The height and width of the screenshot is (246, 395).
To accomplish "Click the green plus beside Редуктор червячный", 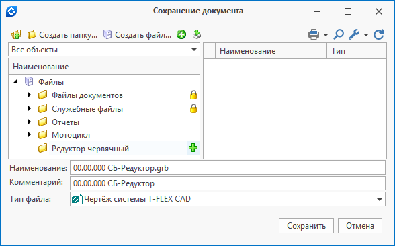I will [x=193, y=148].
